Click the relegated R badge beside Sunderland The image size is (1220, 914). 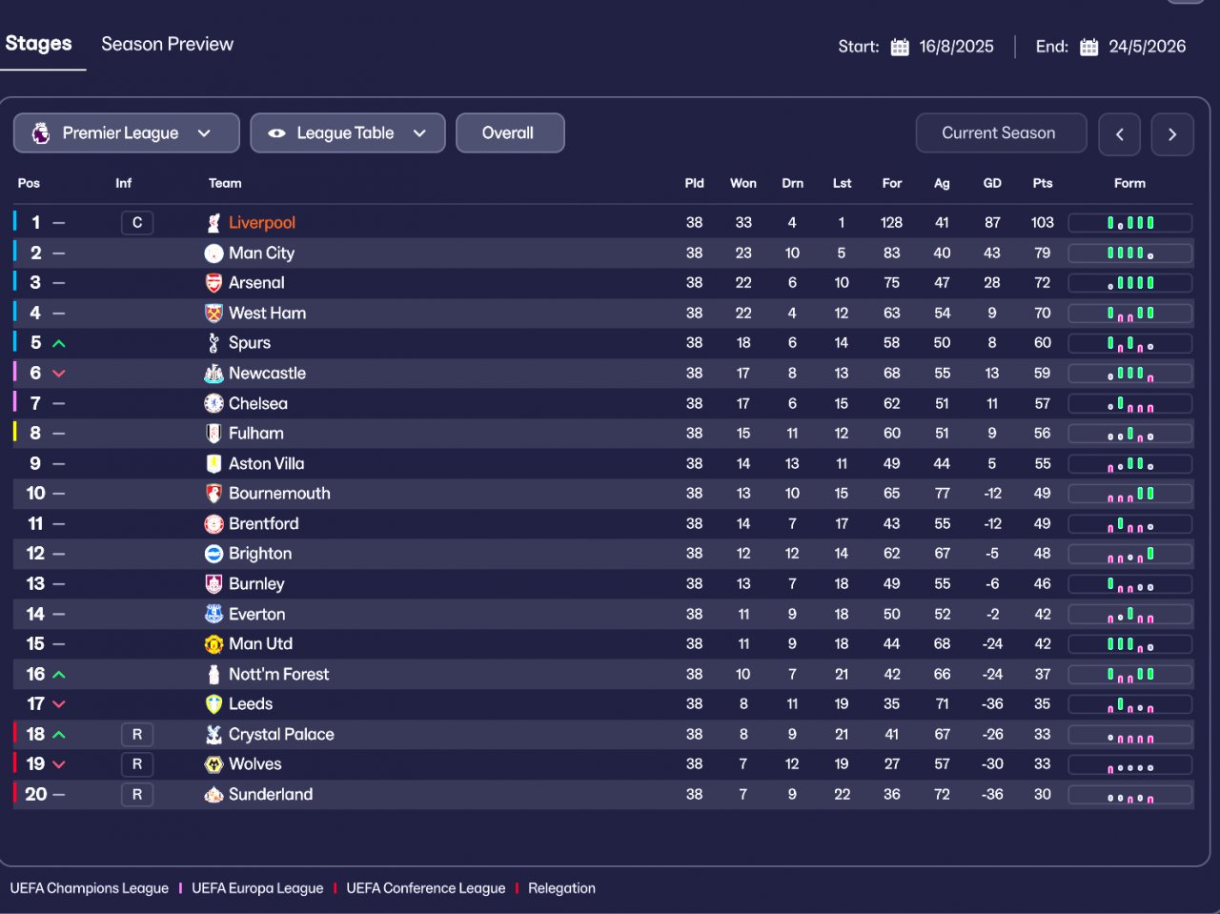(x=137, y=795)
